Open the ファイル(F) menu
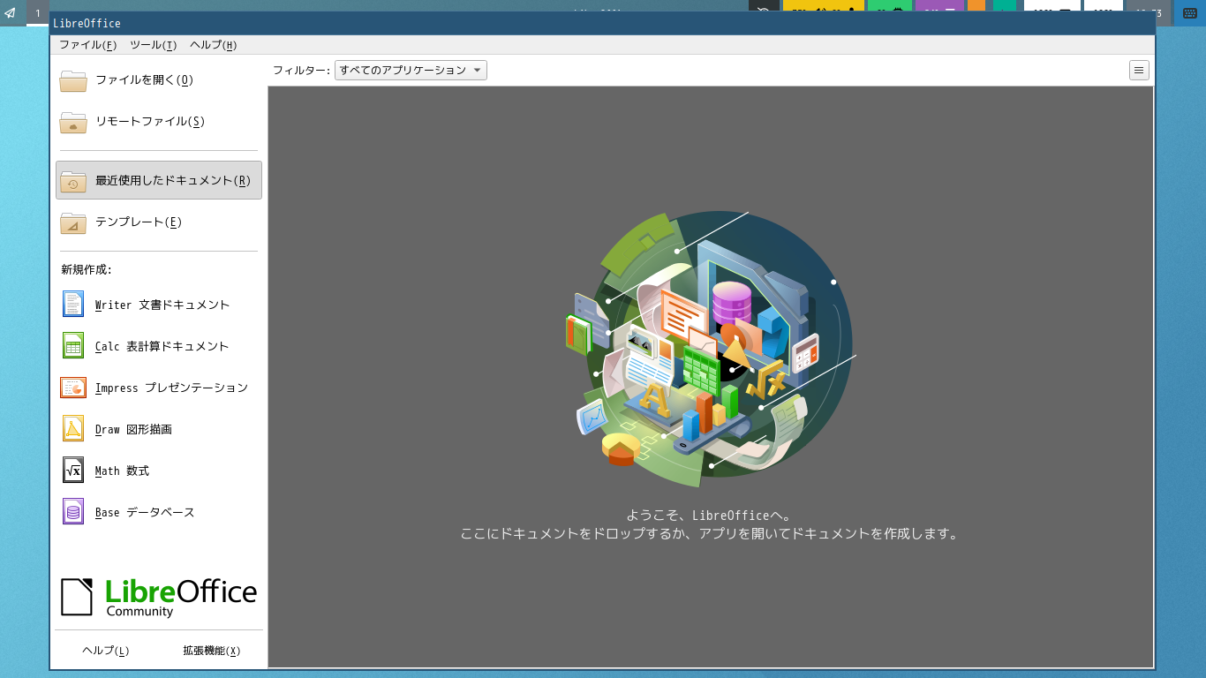The width and height of the screenshot is (1206, 678). pos(88,45)
